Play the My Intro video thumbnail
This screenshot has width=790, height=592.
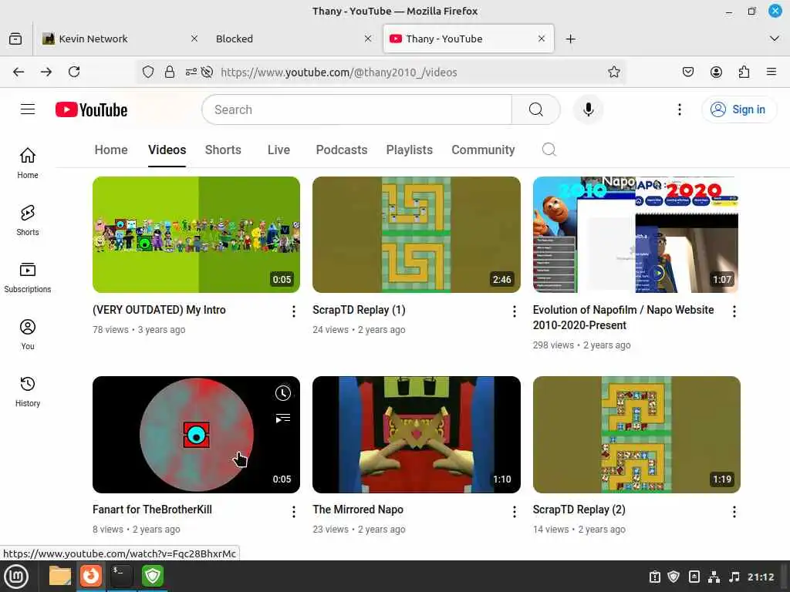tap(196, 234)
